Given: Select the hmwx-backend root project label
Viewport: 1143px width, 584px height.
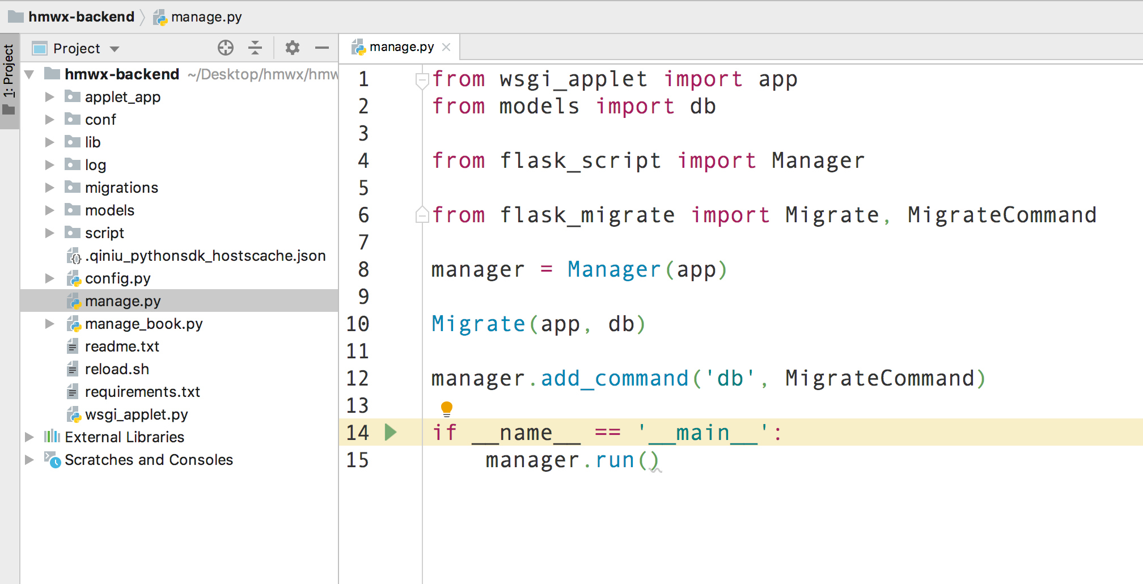Looking at the screenshot, I should tap(122, 74).
